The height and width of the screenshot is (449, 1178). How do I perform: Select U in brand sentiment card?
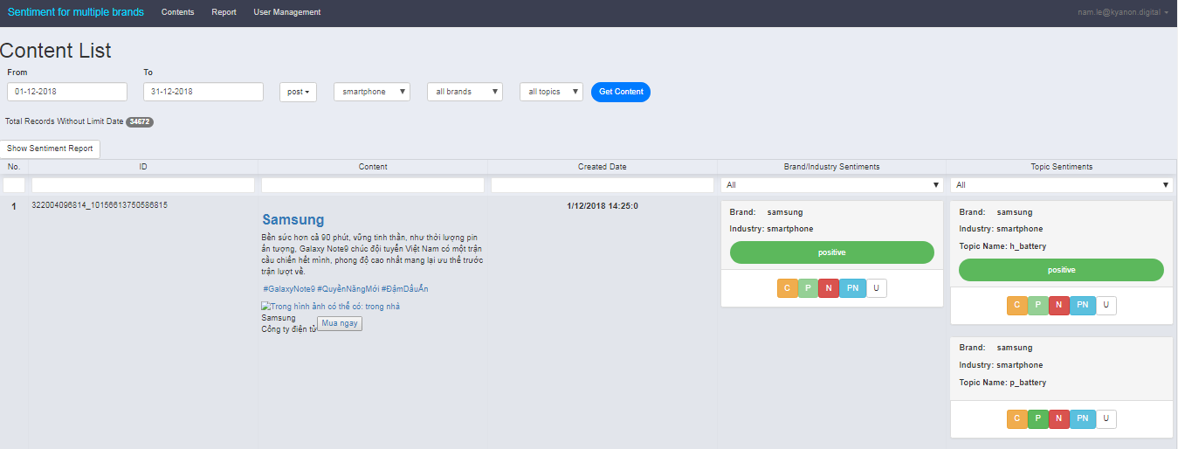pyautogui.click(x=877, y=288)
